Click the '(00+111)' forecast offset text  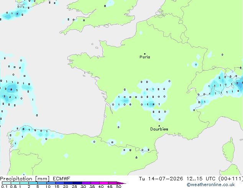point(231,179)
